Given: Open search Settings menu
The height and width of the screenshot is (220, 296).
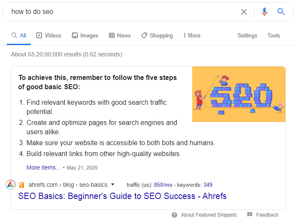Looking at the screenshot, I should (x=247, y=35).
